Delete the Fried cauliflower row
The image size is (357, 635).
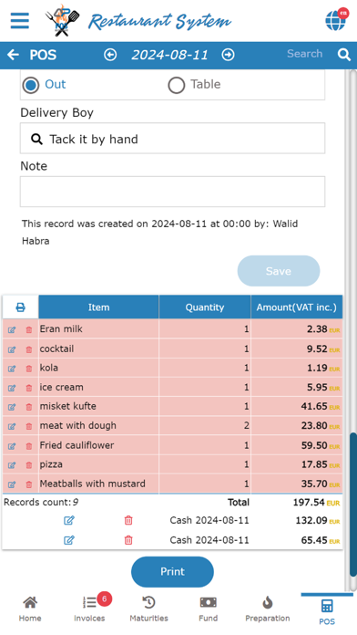pyautogui.click(x=29, y=446)
